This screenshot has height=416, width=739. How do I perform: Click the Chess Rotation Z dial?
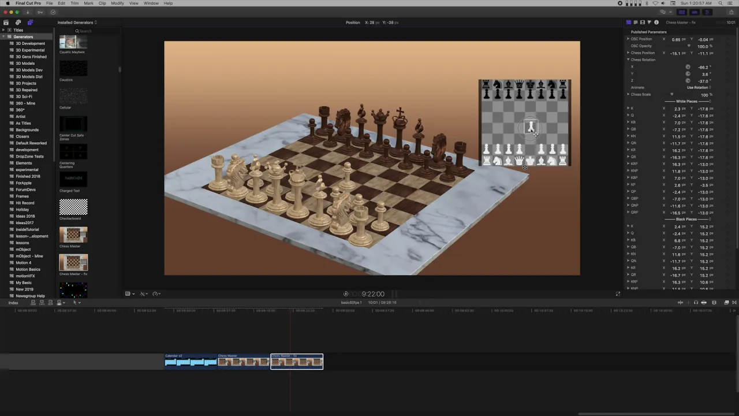point(688,81)
